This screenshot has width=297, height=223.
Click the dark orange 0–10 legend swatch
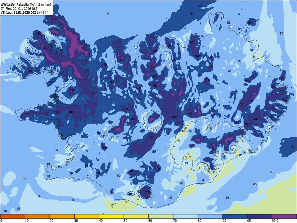[x=12, y=216]
